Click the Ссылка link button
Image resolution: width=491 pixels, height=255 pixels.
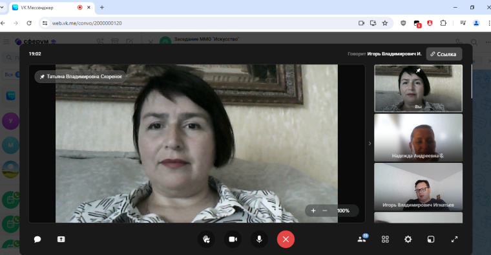pos(444,54)
